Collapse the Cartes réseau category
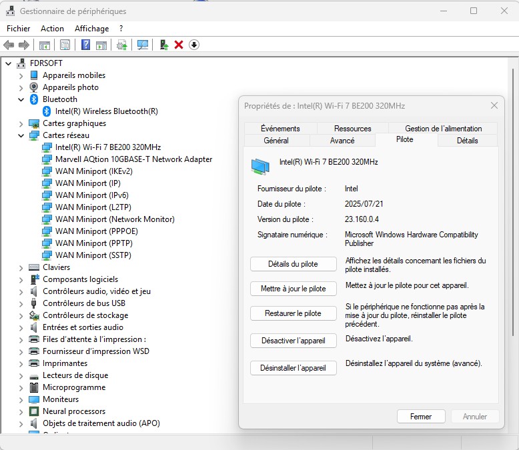 tap(21, 135)
